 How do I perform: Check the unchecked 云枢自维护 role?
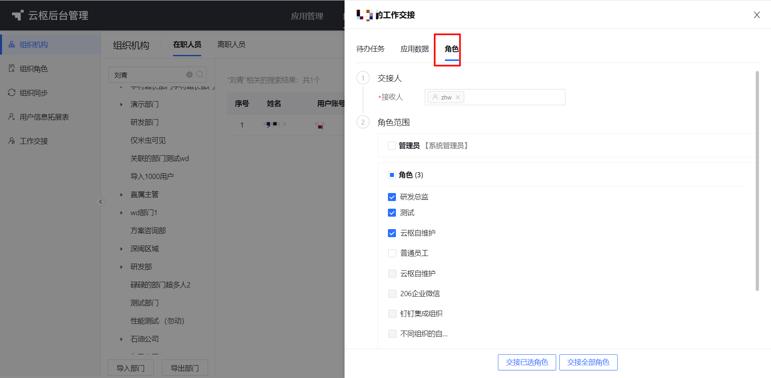coord(392,274)
